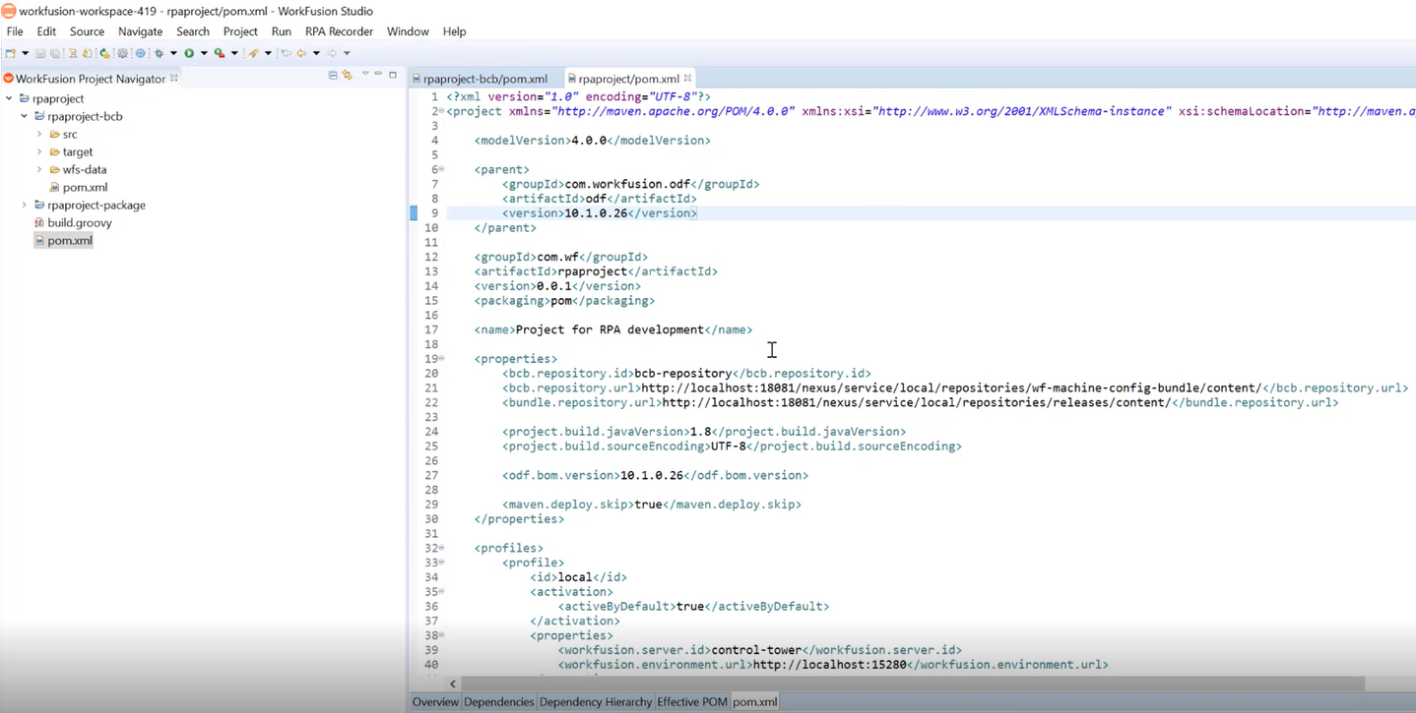Viewport: 1416px width, 713px height.
Task: Collapse the profiles fold marker on line 32
Action: (x=441, y=548)
